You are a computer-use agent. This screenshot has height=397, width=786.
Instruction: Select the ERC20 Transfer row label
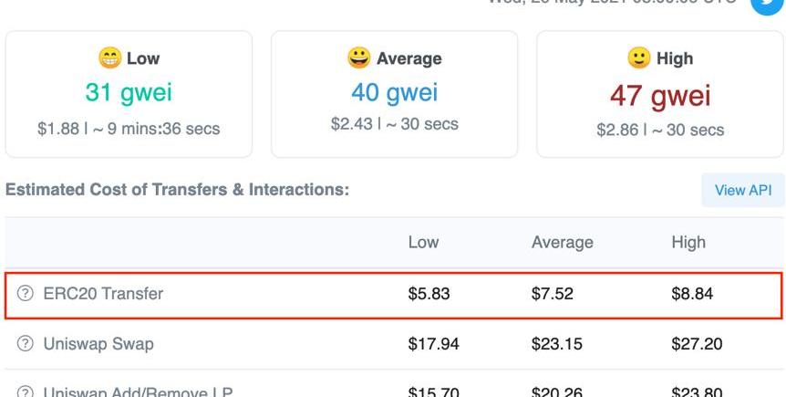click(103, 293)
